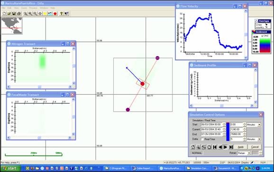Open the Process menu
The image size is (274, 172).
click(x=33, y=8)
